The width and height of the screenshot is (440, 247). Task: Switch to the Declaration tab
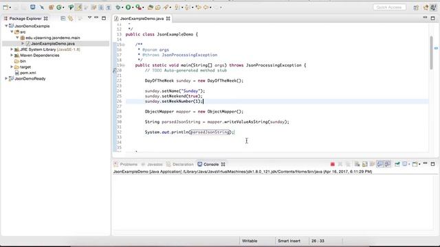point(180,165)
